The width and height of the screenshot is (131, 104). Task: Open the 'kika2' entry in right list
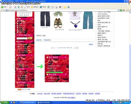tap(99, 20)
